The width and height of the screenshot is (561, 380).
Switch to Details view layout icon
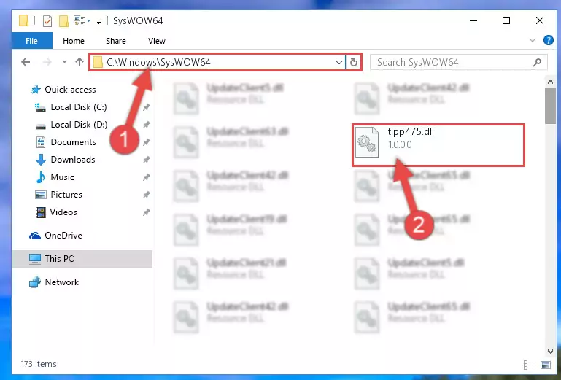click(530, 365)
